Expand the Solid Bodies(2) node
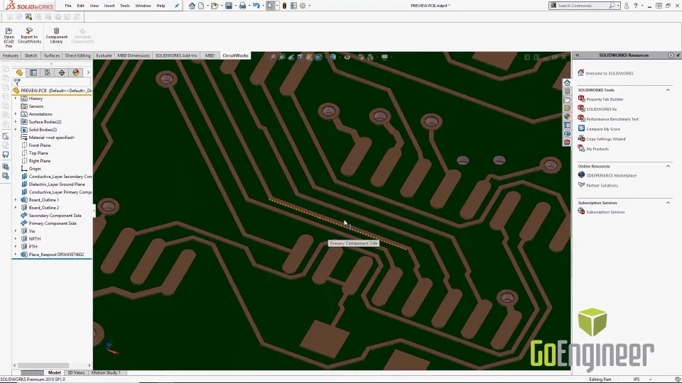Image resolution: width=682 pixels, height=383 pixels. tap(16, 130)
